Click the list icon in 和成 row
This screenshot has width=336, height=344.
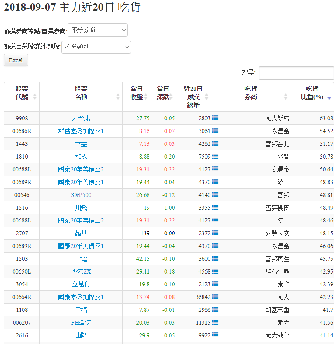pyautogui.click(x=215, y=157)
